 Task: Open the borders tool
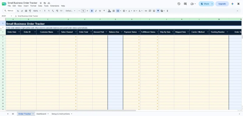[x=114, y=11]
